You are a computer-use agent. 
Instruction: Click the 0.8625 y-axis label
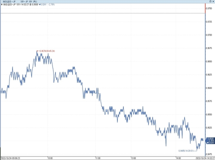tap(209, 75)
